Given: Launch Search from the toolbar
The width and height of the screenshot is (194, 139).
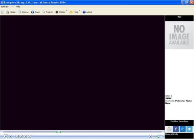Looking at the screenshot, I should point(48,12).
